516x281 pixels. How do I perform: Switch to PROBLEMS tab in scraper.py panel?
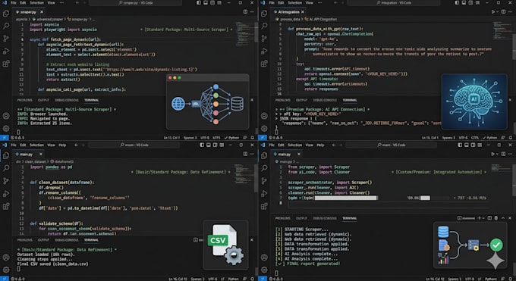tap(25, 100)
